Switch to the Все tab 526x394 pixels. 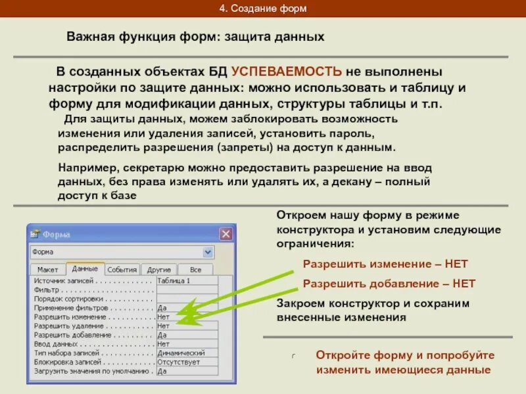coord(195,270)
